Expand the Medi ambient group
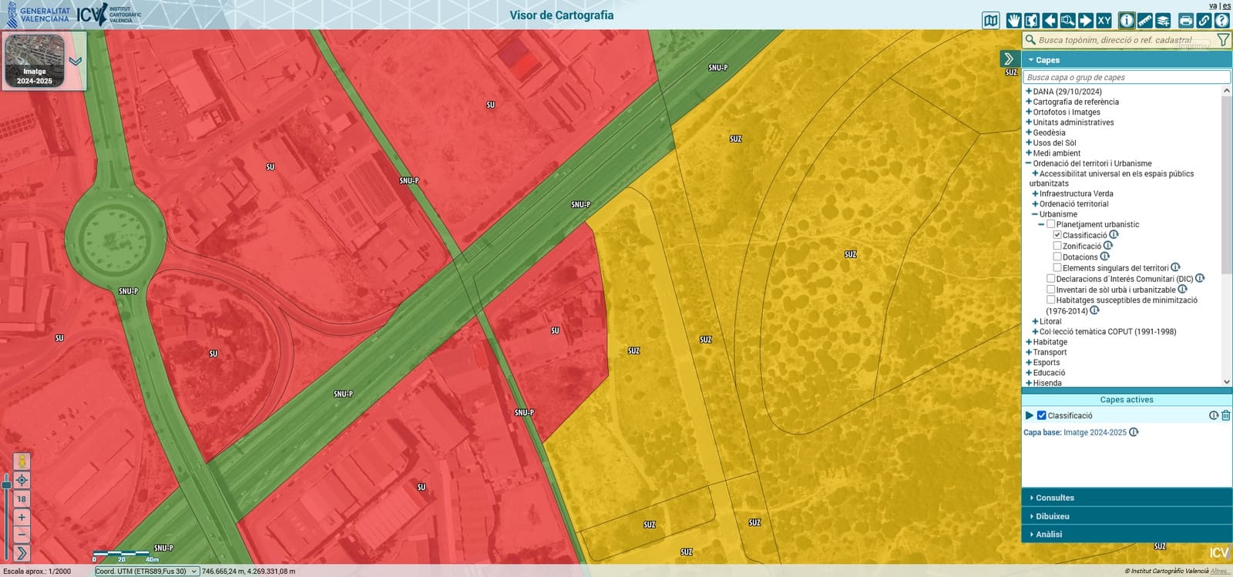 click(1029, 153)
